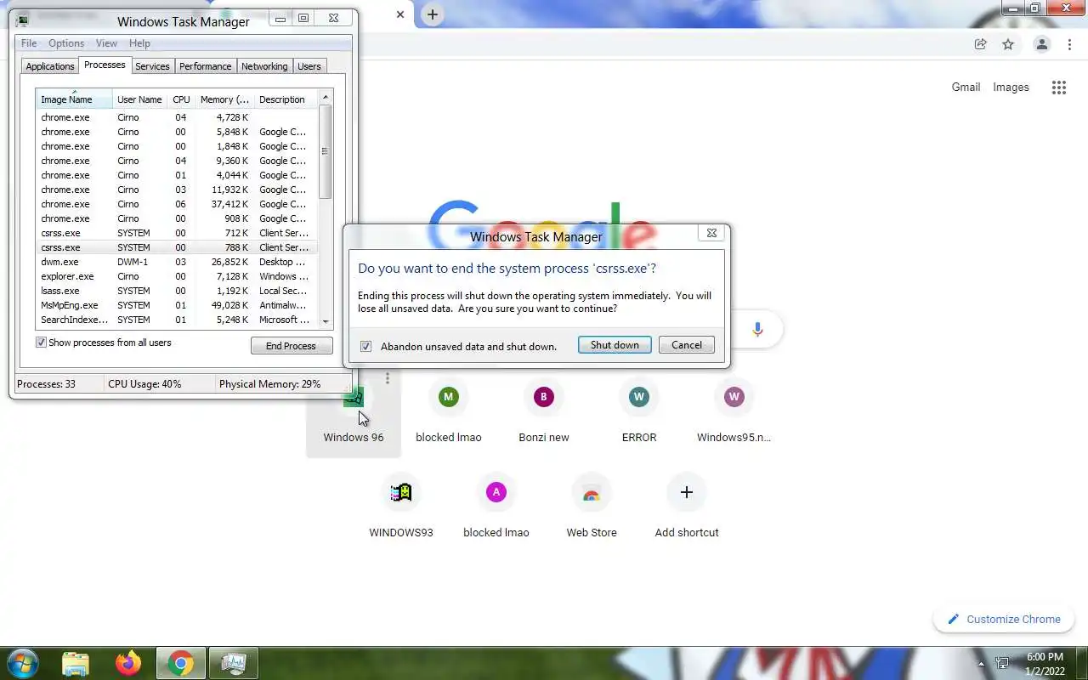Close the end process confirmation dialog
Screen dimensions: 1088x680
coord(712,233)
